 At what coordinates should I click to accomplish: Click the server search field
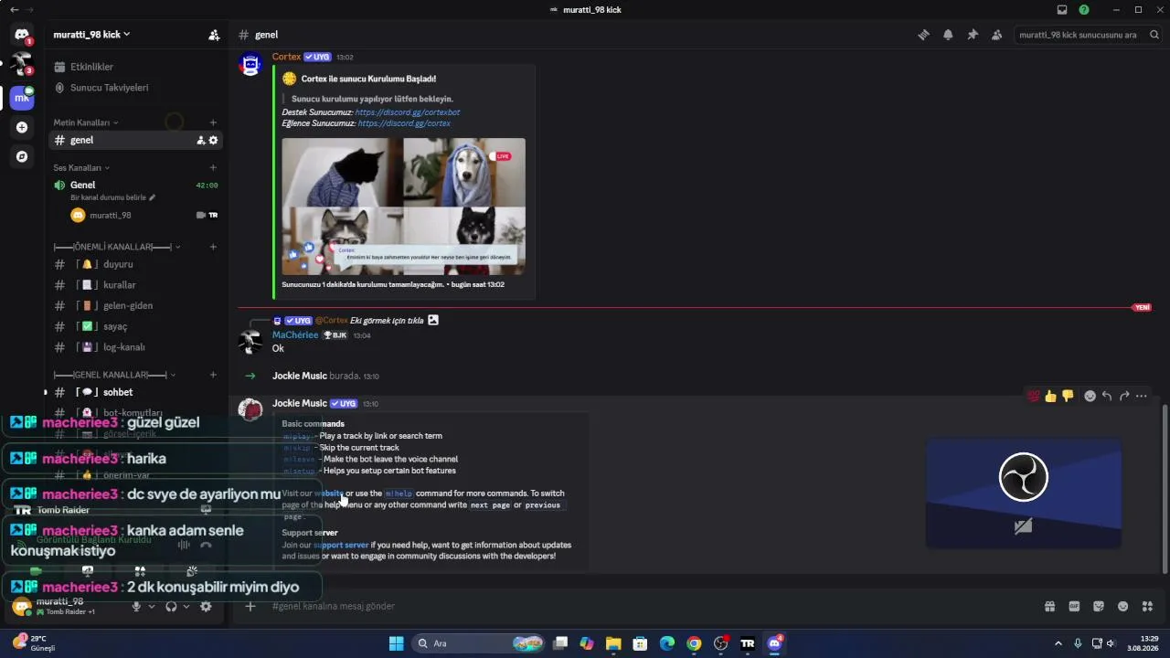pos(1088,35)
